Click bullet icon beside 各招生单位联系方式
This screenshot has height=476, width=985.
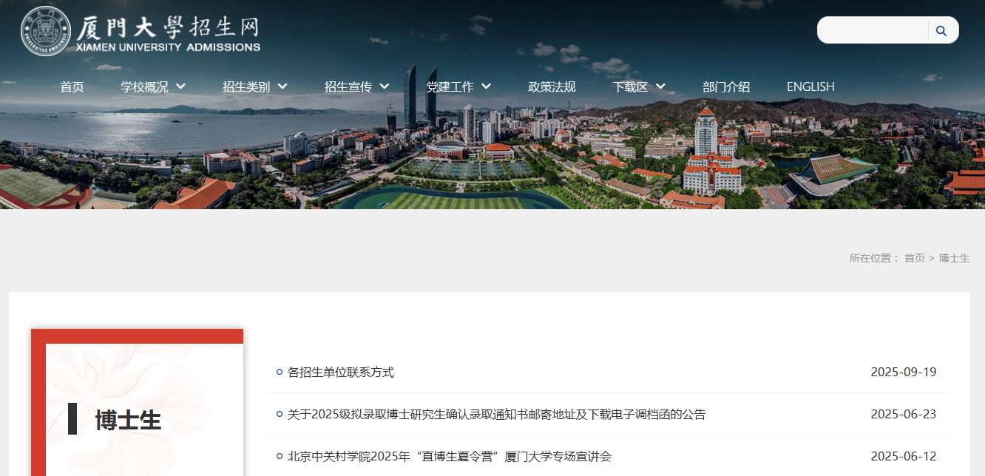(x=279, y=372)
